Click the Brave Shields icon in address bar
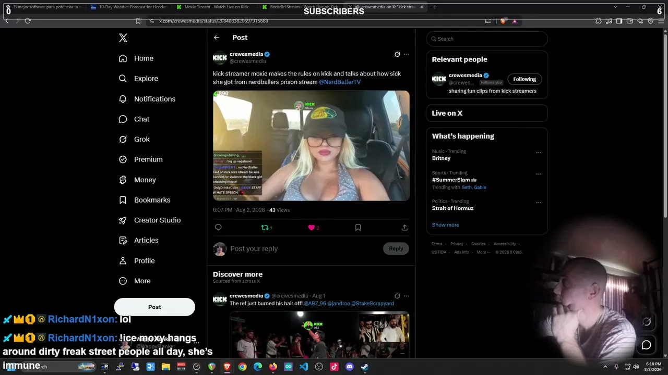Viewport: 668px width, 375px height. pyautogui.click(x=503, y=21)
